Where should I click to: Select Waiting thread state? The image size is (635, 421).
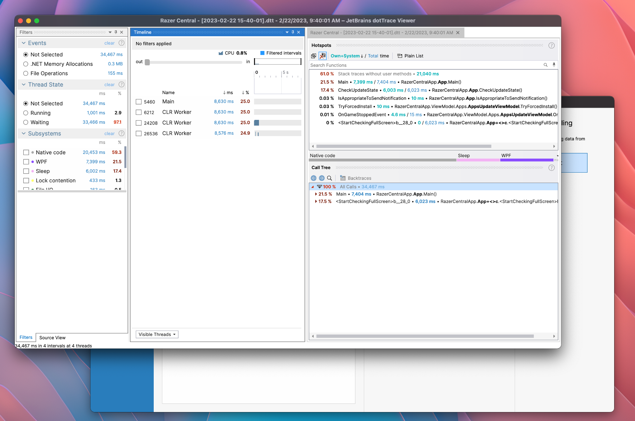(x=26, y=122)
